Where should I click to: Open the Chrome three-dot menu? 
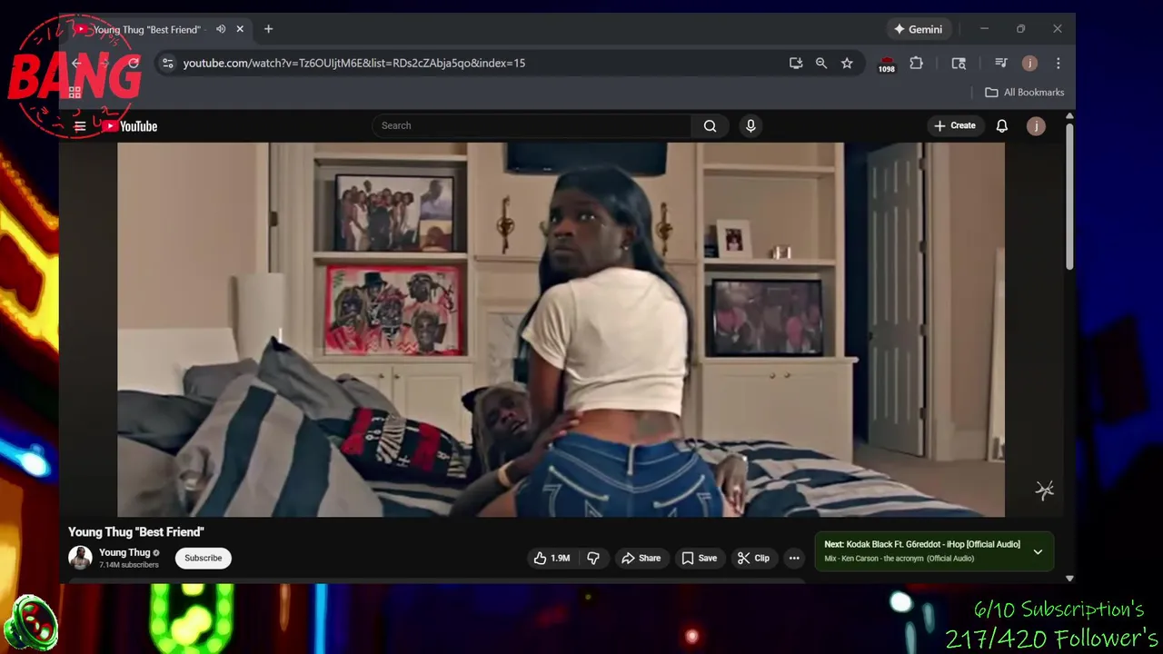1058,63
